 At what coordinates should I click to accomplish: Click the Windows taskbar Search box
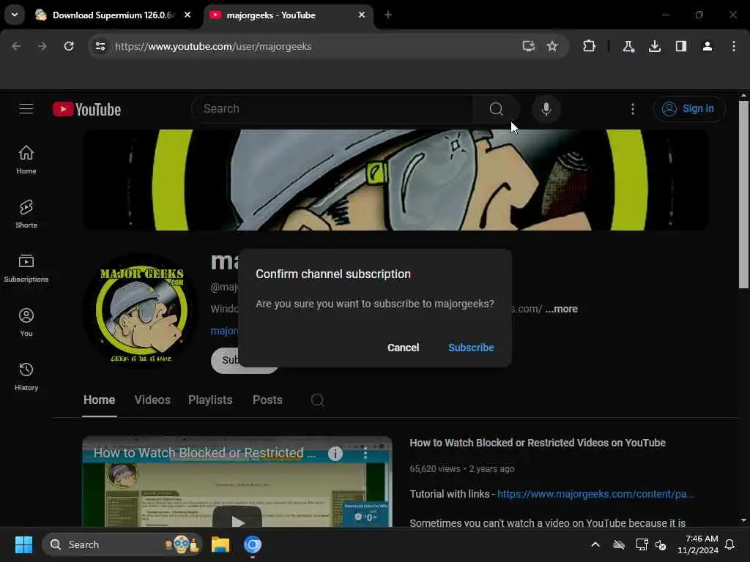122,544
